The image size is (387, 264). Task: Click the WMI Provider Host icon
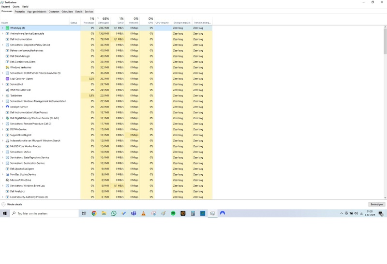(7, 90)
